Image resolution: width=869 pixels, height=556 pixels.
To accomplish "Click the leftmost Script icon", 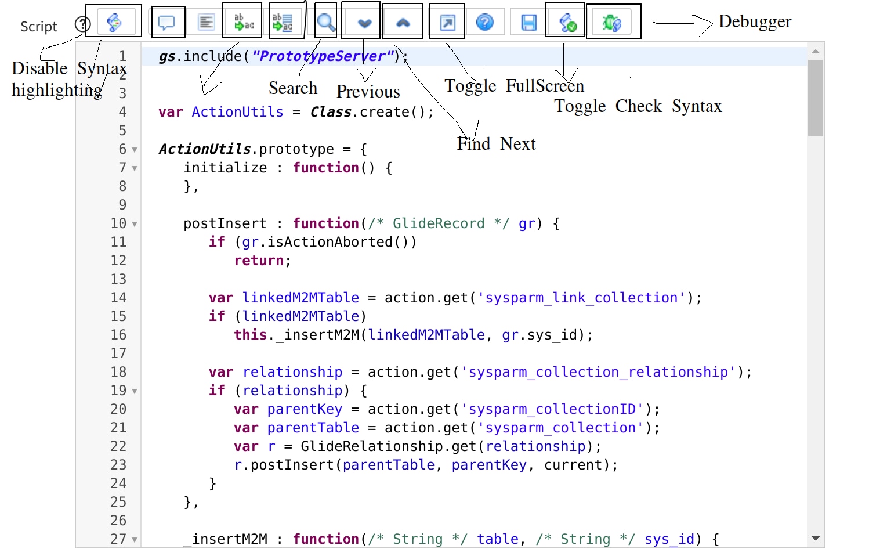I will pos(114,21).
